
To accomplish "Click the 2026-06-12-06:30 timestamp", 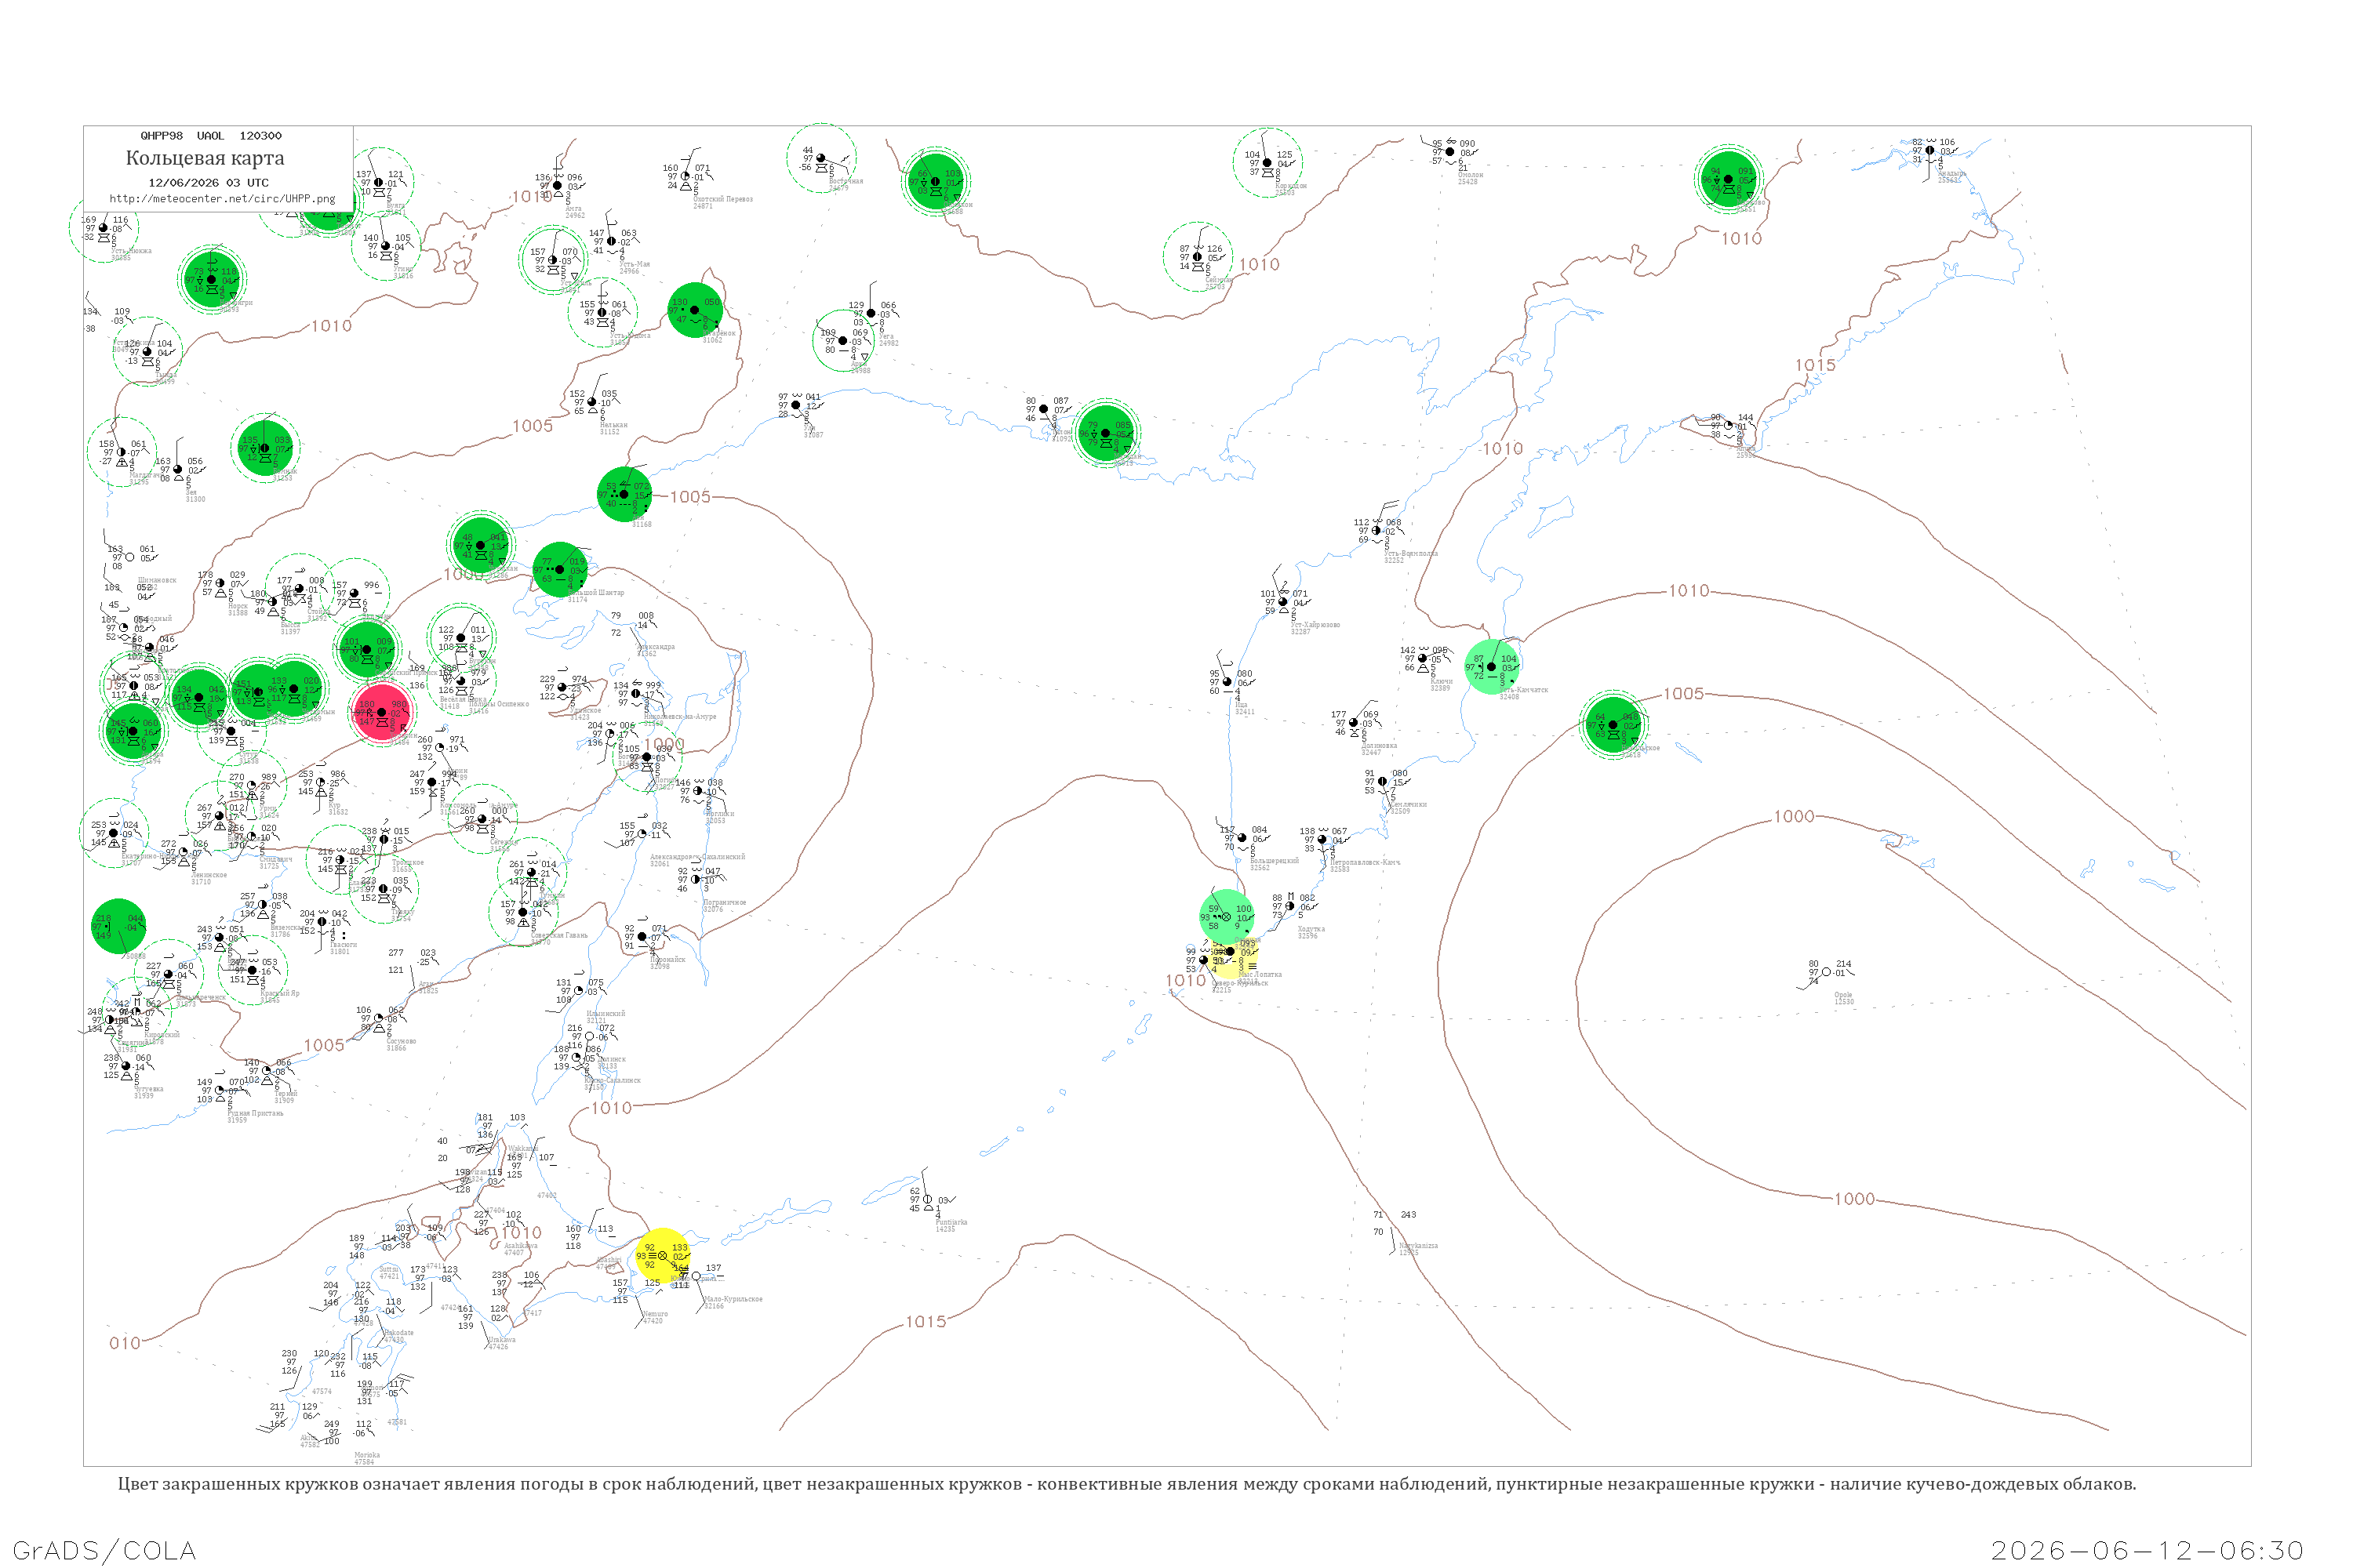I will click(x=2147, y=1550).
